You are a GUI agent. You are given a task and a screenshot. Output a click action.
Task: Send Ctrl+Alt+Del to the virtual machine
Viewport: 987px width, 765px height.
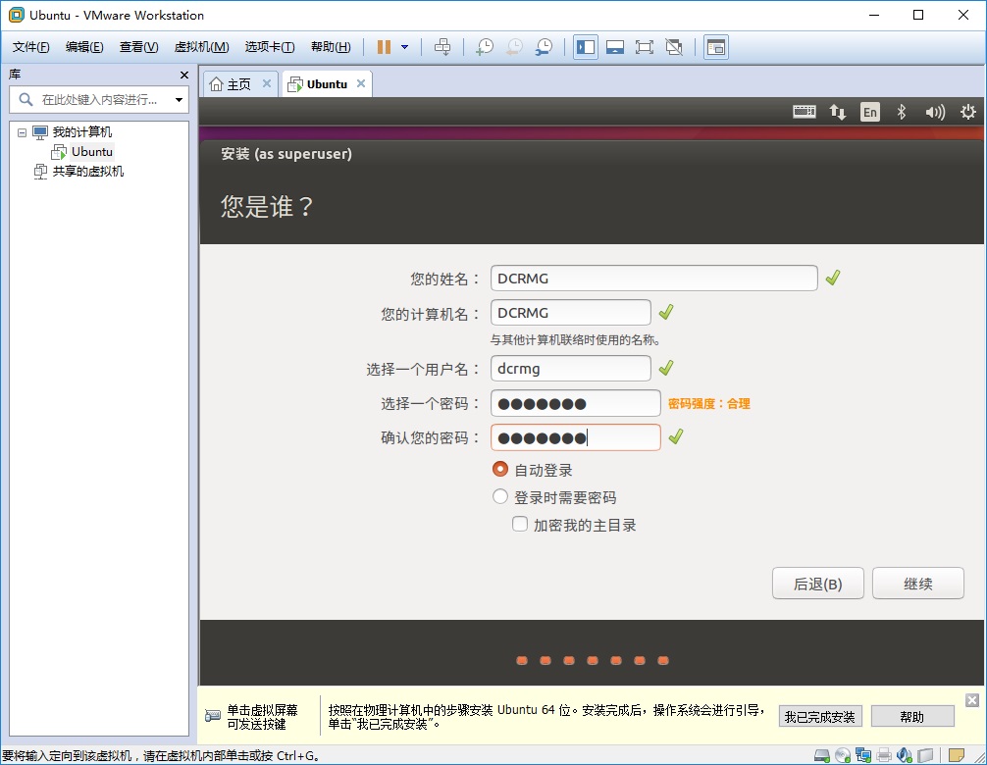[442, 47]
